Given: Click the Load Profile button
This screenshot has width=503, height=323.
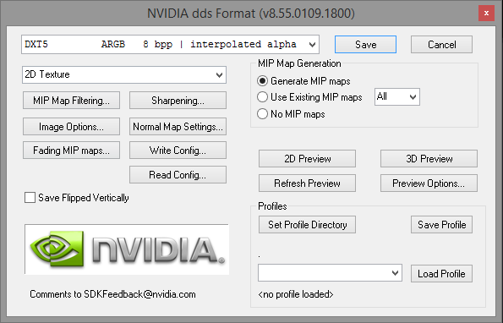Looking at the screenshot, I should tap(441, 274).
